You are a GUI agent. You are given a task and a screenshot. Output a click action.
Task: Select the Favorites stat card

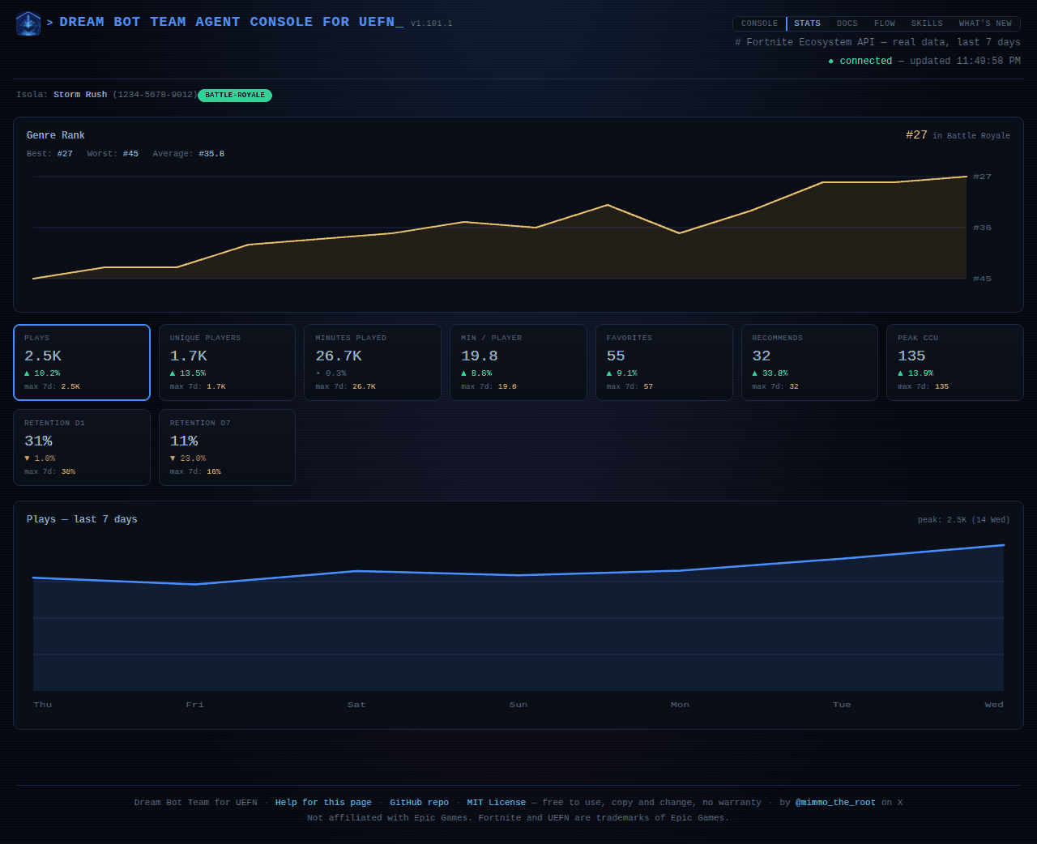click(664, 363)
